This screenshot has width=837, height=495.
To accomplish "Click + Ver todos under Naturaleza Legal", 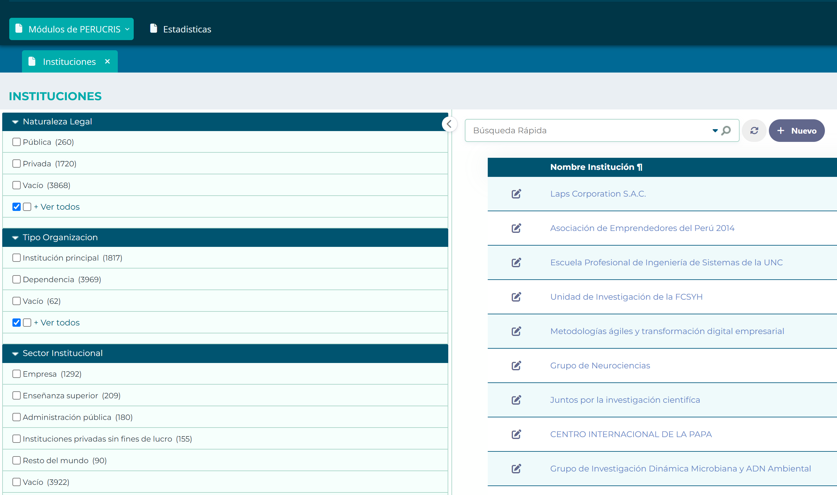I will coord(57,207).
